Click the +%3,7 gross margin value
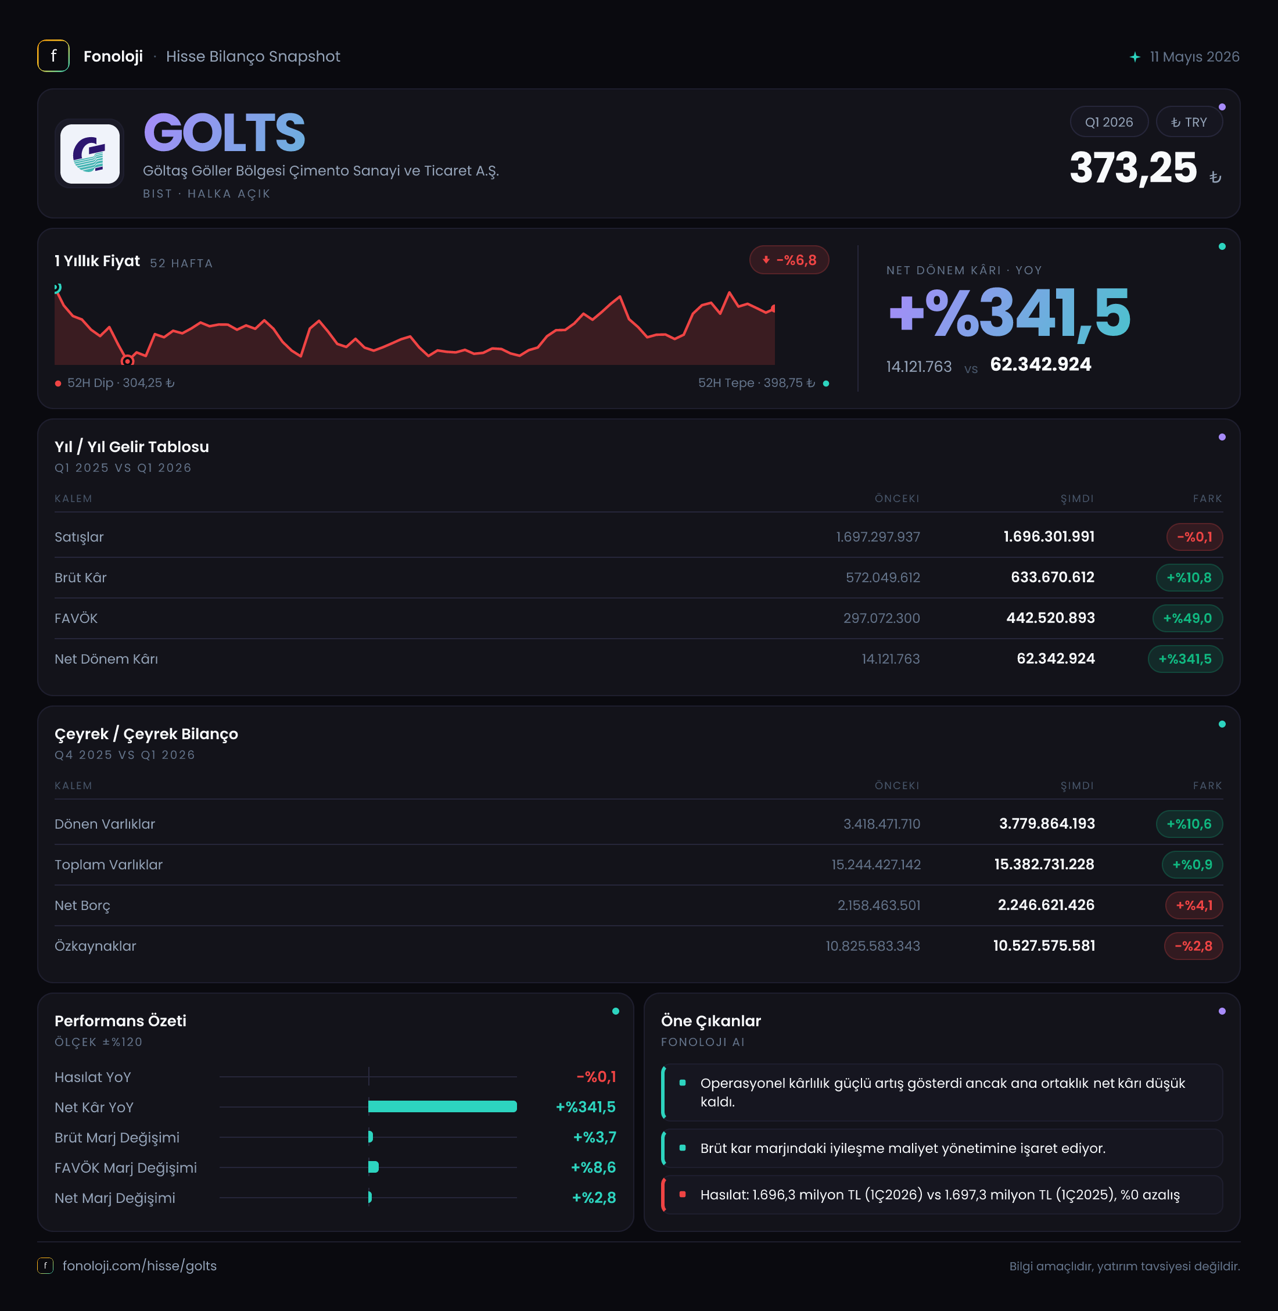The height and width of the screenshot is (1311, 1278). tap(595, 1137)
